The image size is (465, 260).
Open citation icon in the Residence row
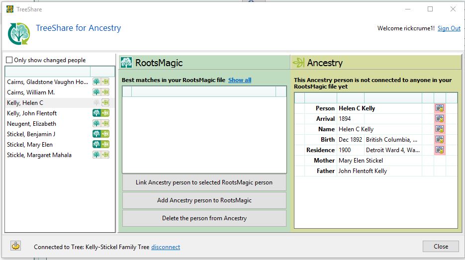coord(440,150)
